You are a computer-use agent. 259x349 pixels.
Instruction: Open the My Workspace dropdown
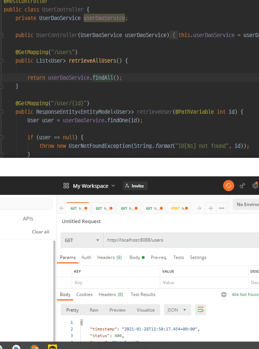point(90,186)
